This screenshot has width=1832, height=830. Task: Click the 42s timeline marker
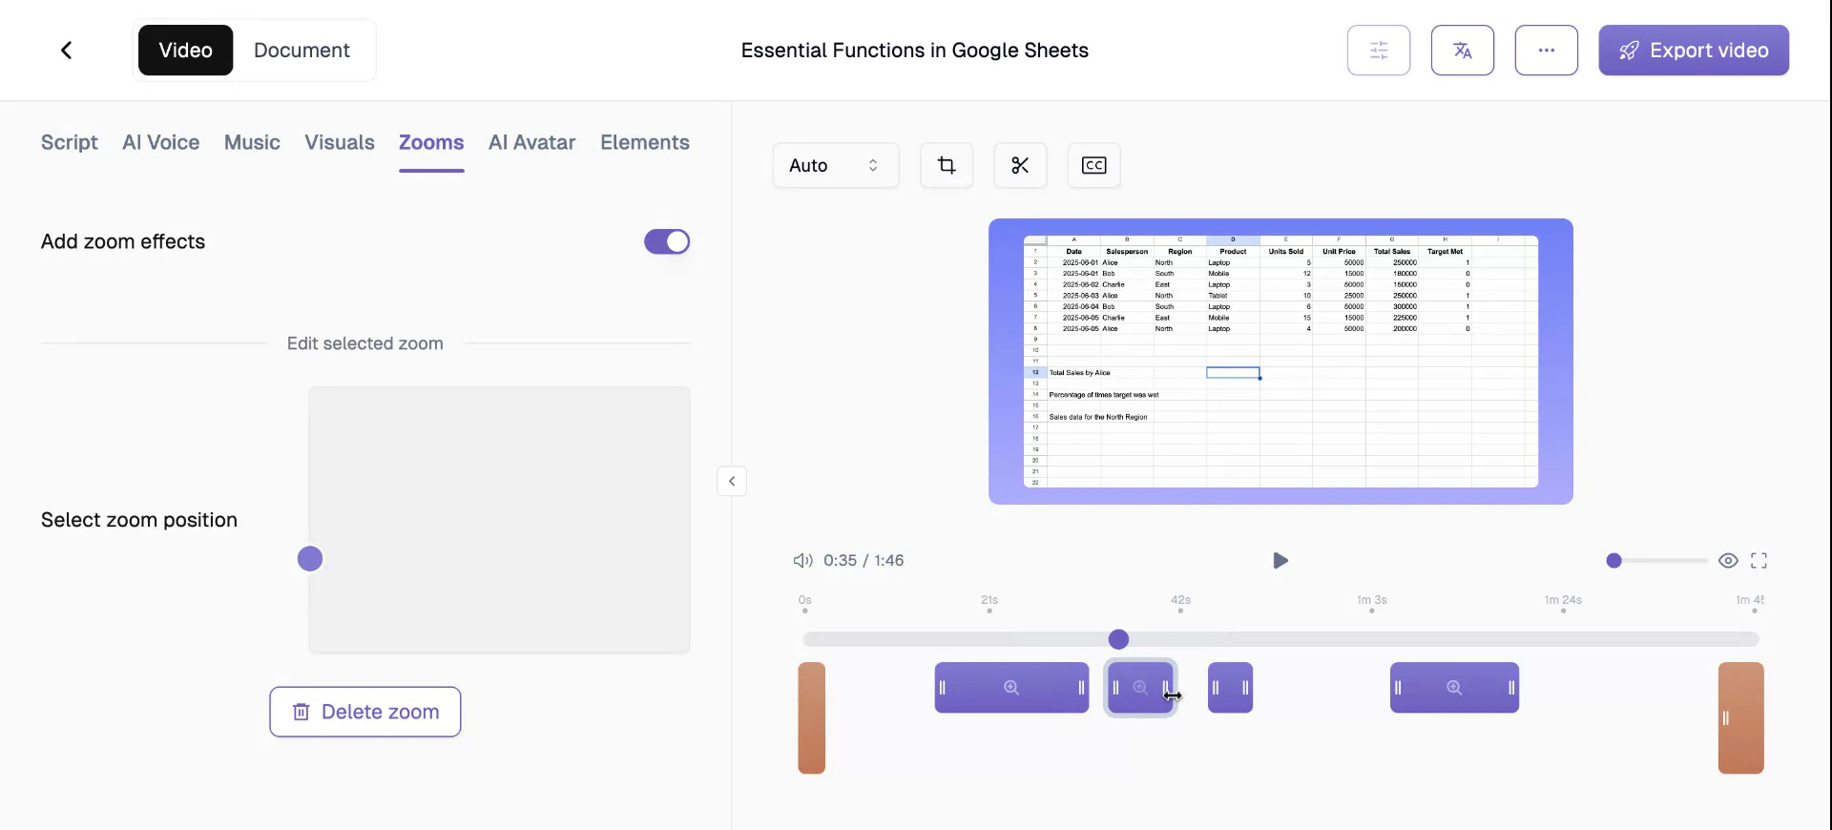point(1181,603)
